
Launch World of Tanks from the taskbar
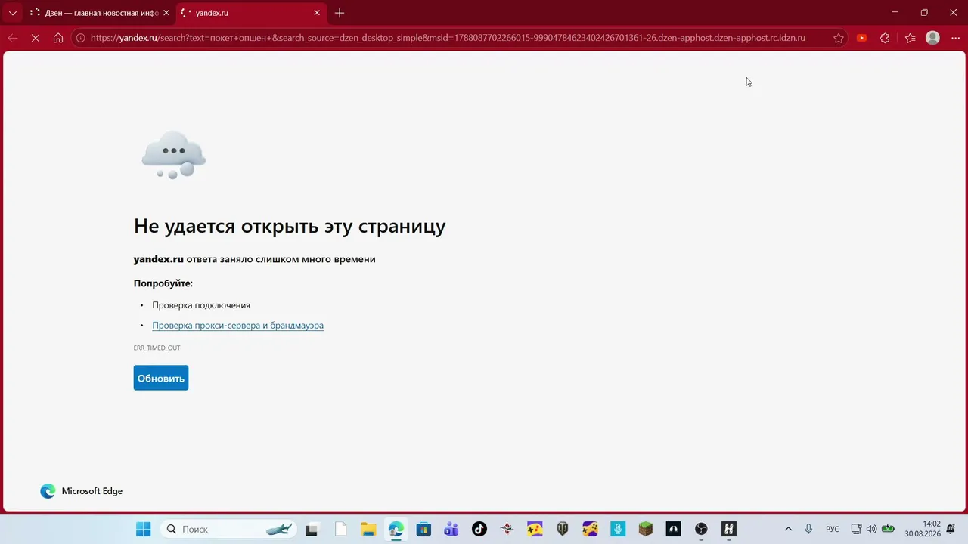(x=563, y=529)
